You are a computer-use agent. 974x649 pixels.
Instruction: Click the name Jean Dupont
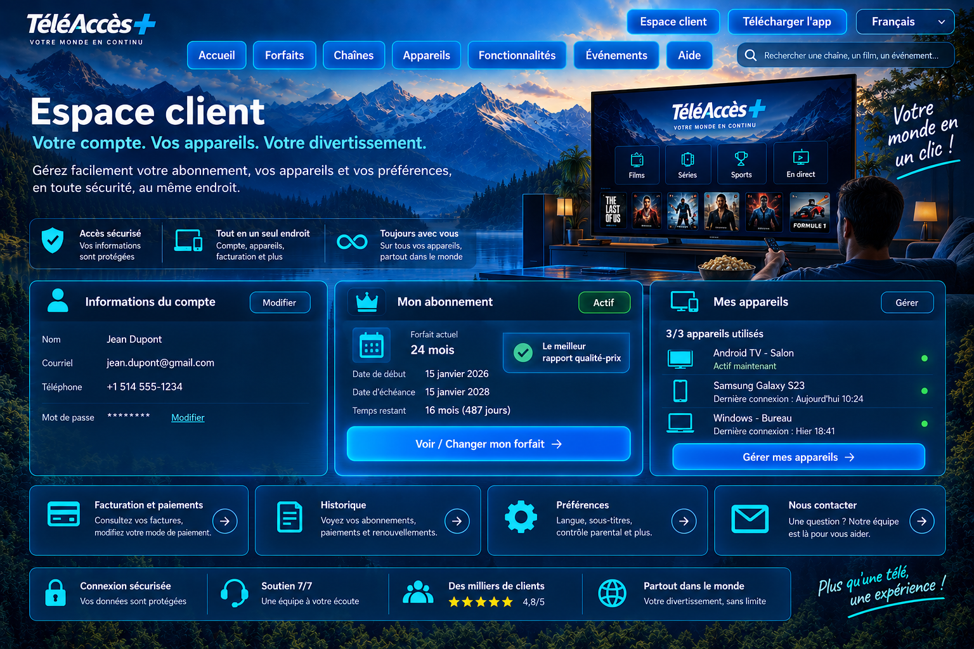point(134,339)
